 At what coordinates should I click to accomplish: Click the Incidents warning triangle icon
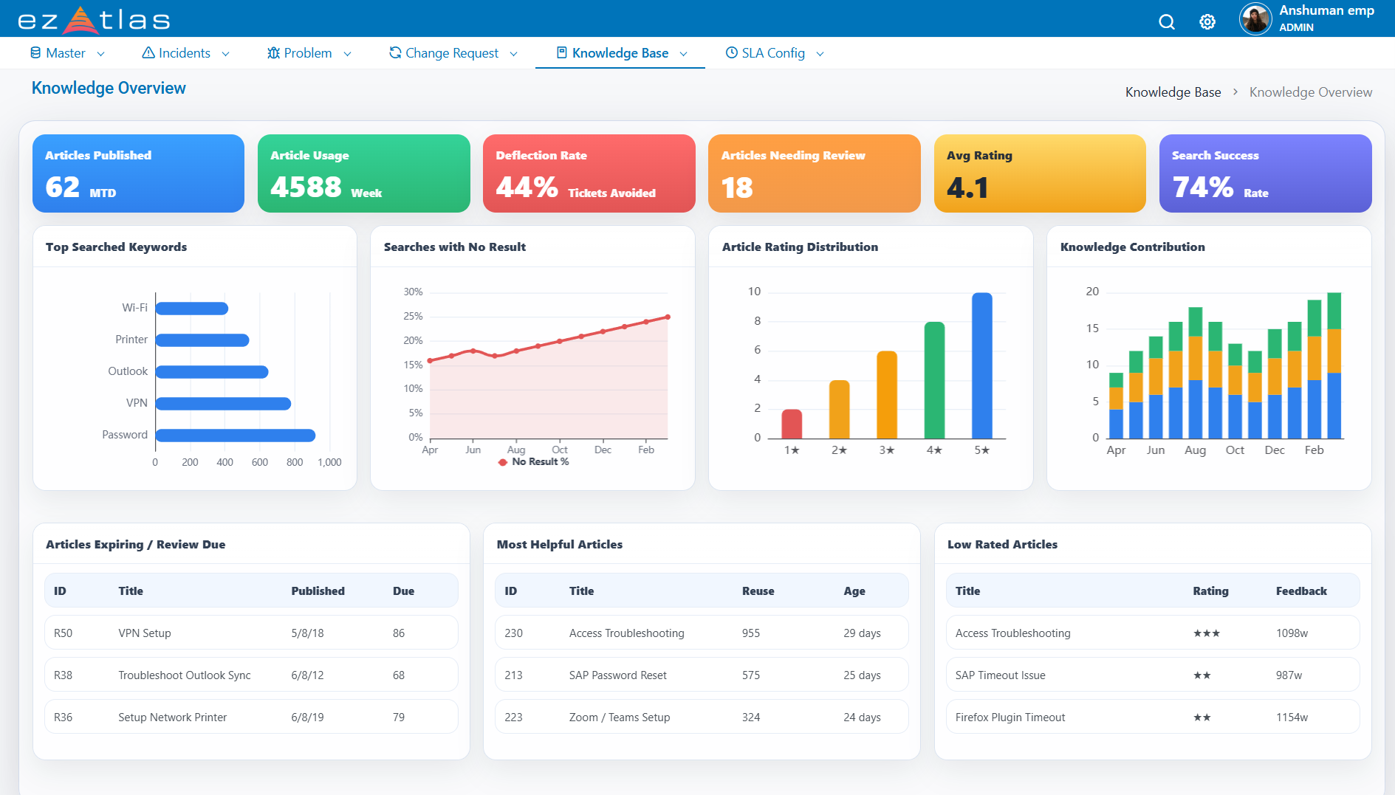pos(148,53)
